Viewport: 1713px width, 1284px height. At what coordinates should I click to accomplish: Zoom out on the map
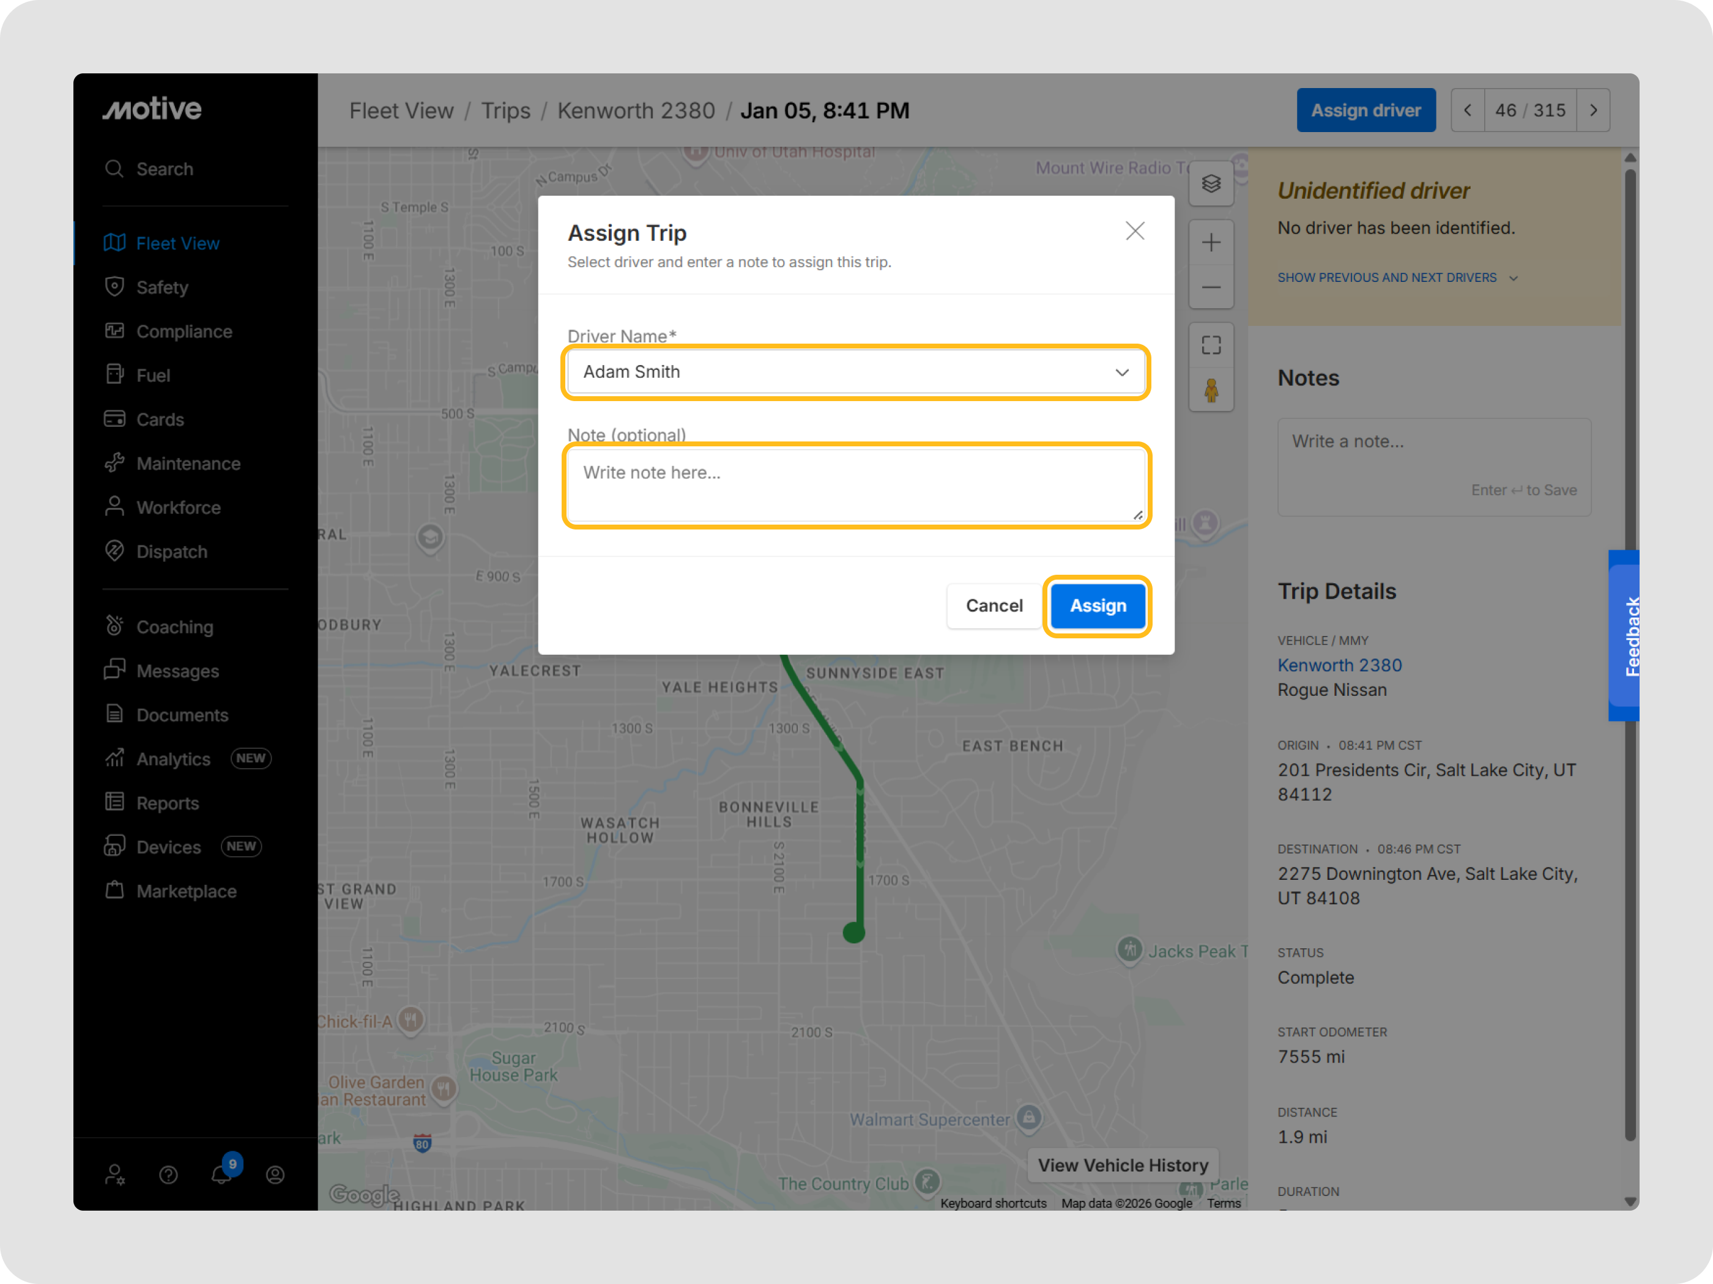[1211, 288]
